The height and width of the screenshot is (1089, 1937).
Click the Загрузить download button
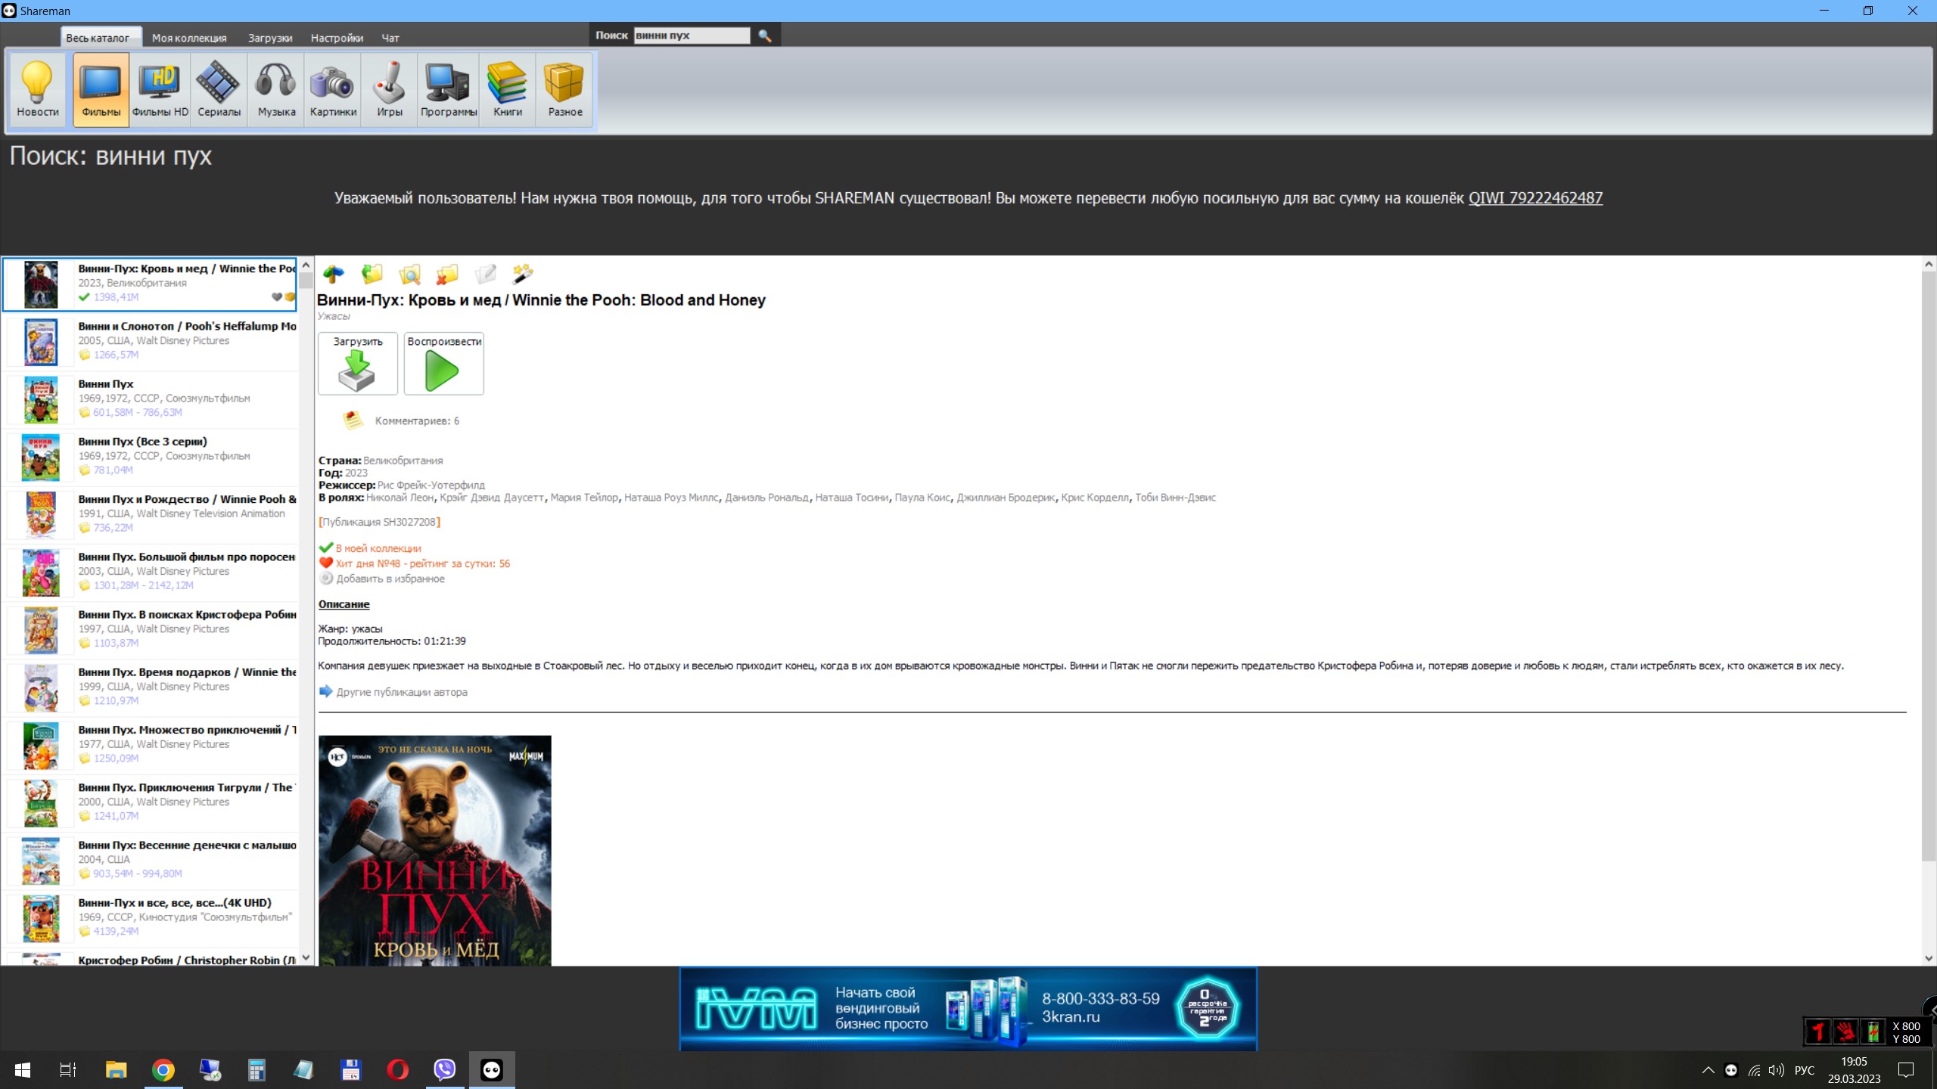click(358, 364)
